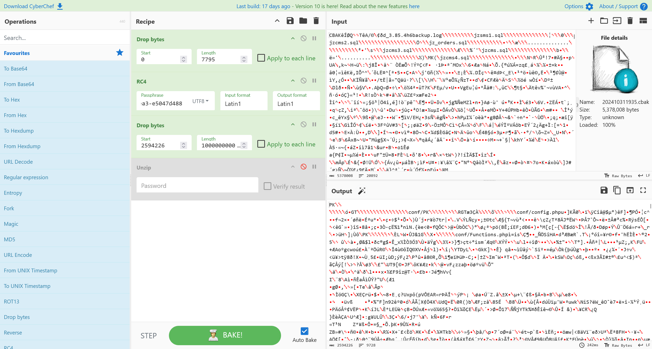
Task: Replace input with output icon
Action: [630, 190]
